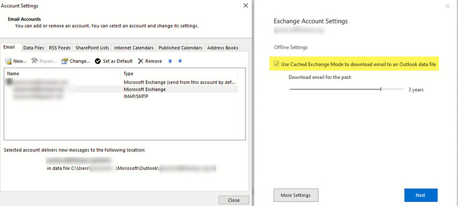Close the Account Settings dialog window
Screen dimensions: 458x206
(x=246, y=6)
